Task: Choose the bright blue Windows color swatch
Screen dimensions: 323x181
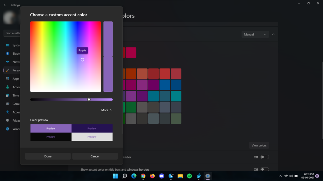Action: pos(165,85)
